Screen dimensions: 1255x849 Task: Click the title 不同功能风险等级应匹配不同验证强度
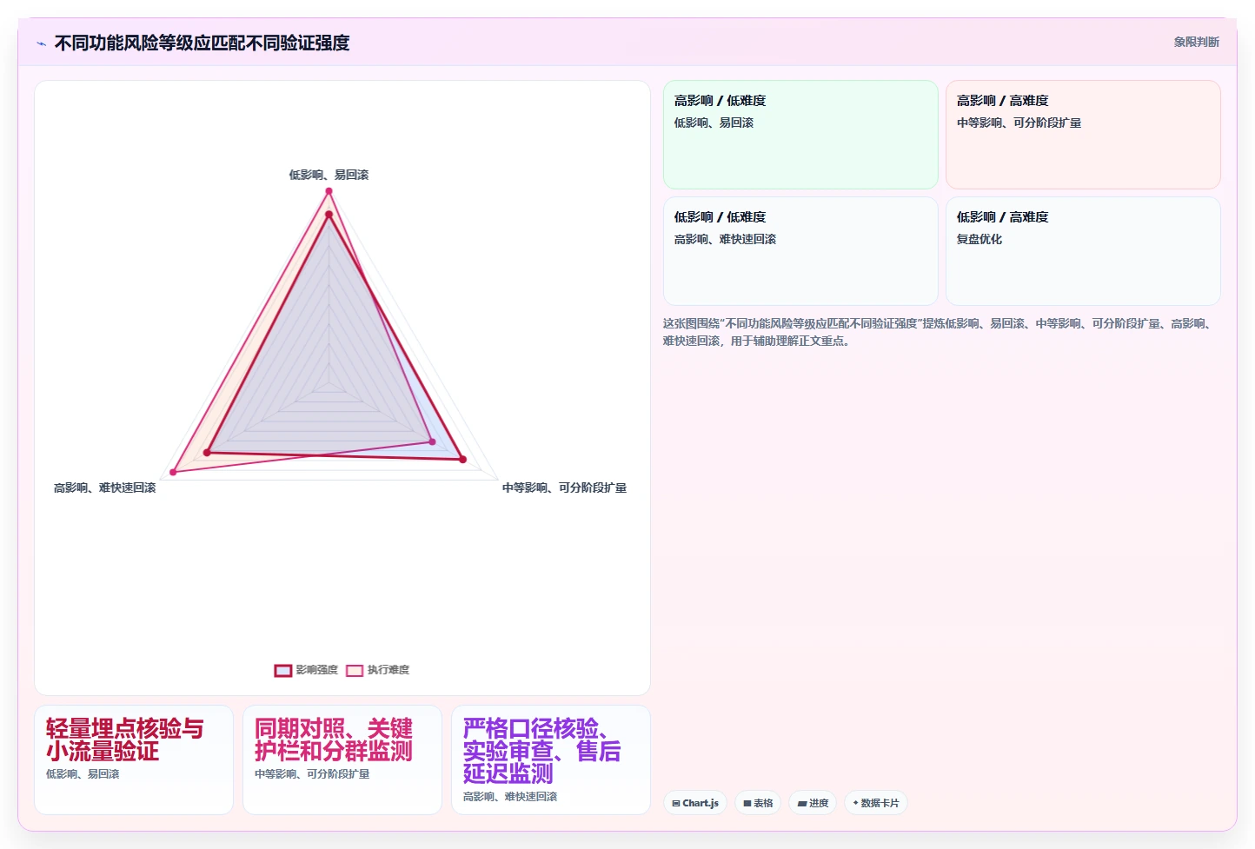pos(202,43)
